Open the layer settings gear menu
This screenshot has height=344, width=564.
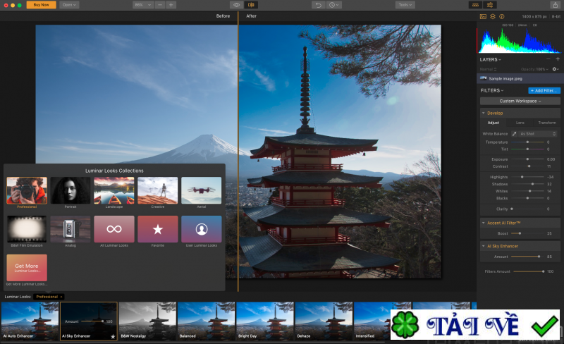555,69
